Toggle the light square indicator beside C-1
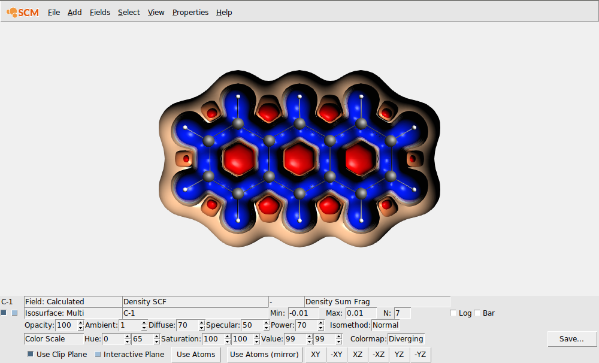The height and width of the screenshot is (363, 599). [14, 313]
